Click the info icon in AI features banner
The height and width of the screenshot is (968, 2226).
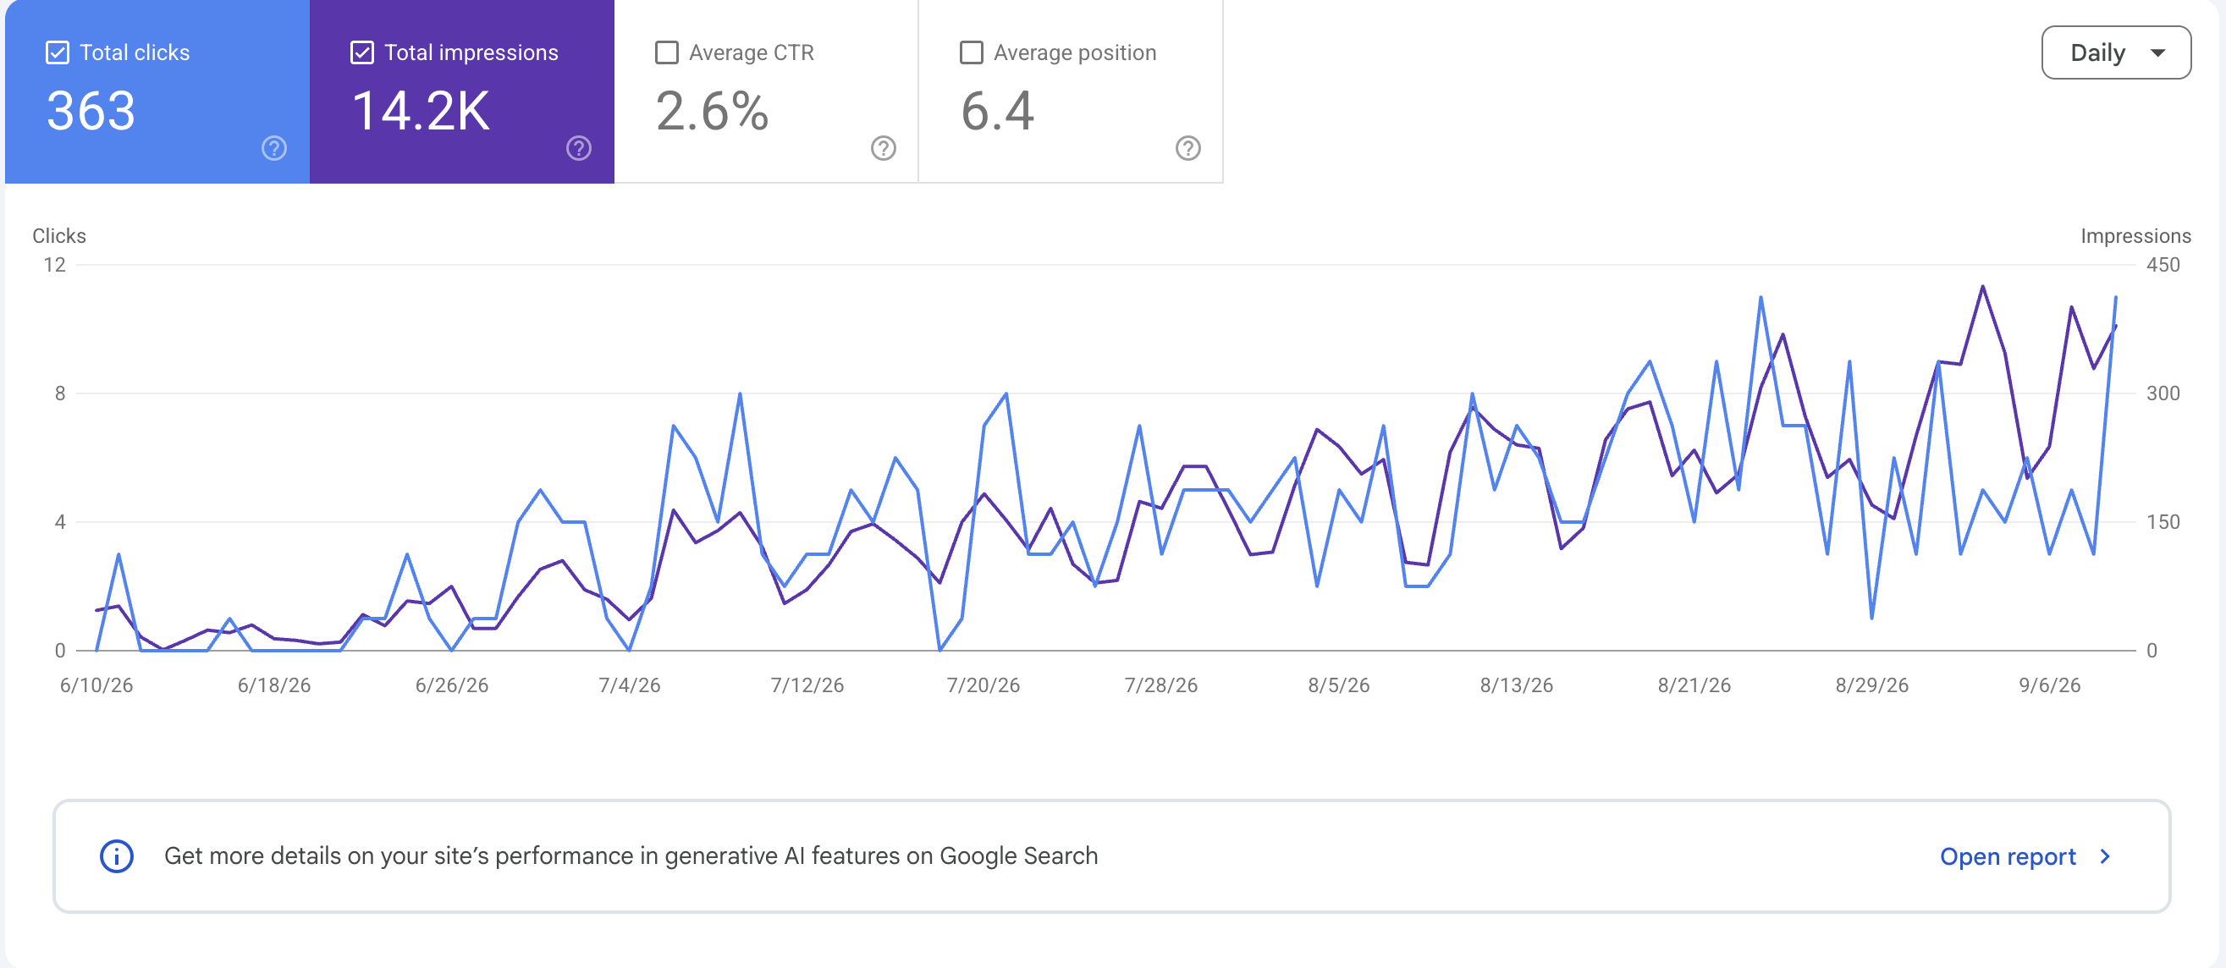(117, 856)
